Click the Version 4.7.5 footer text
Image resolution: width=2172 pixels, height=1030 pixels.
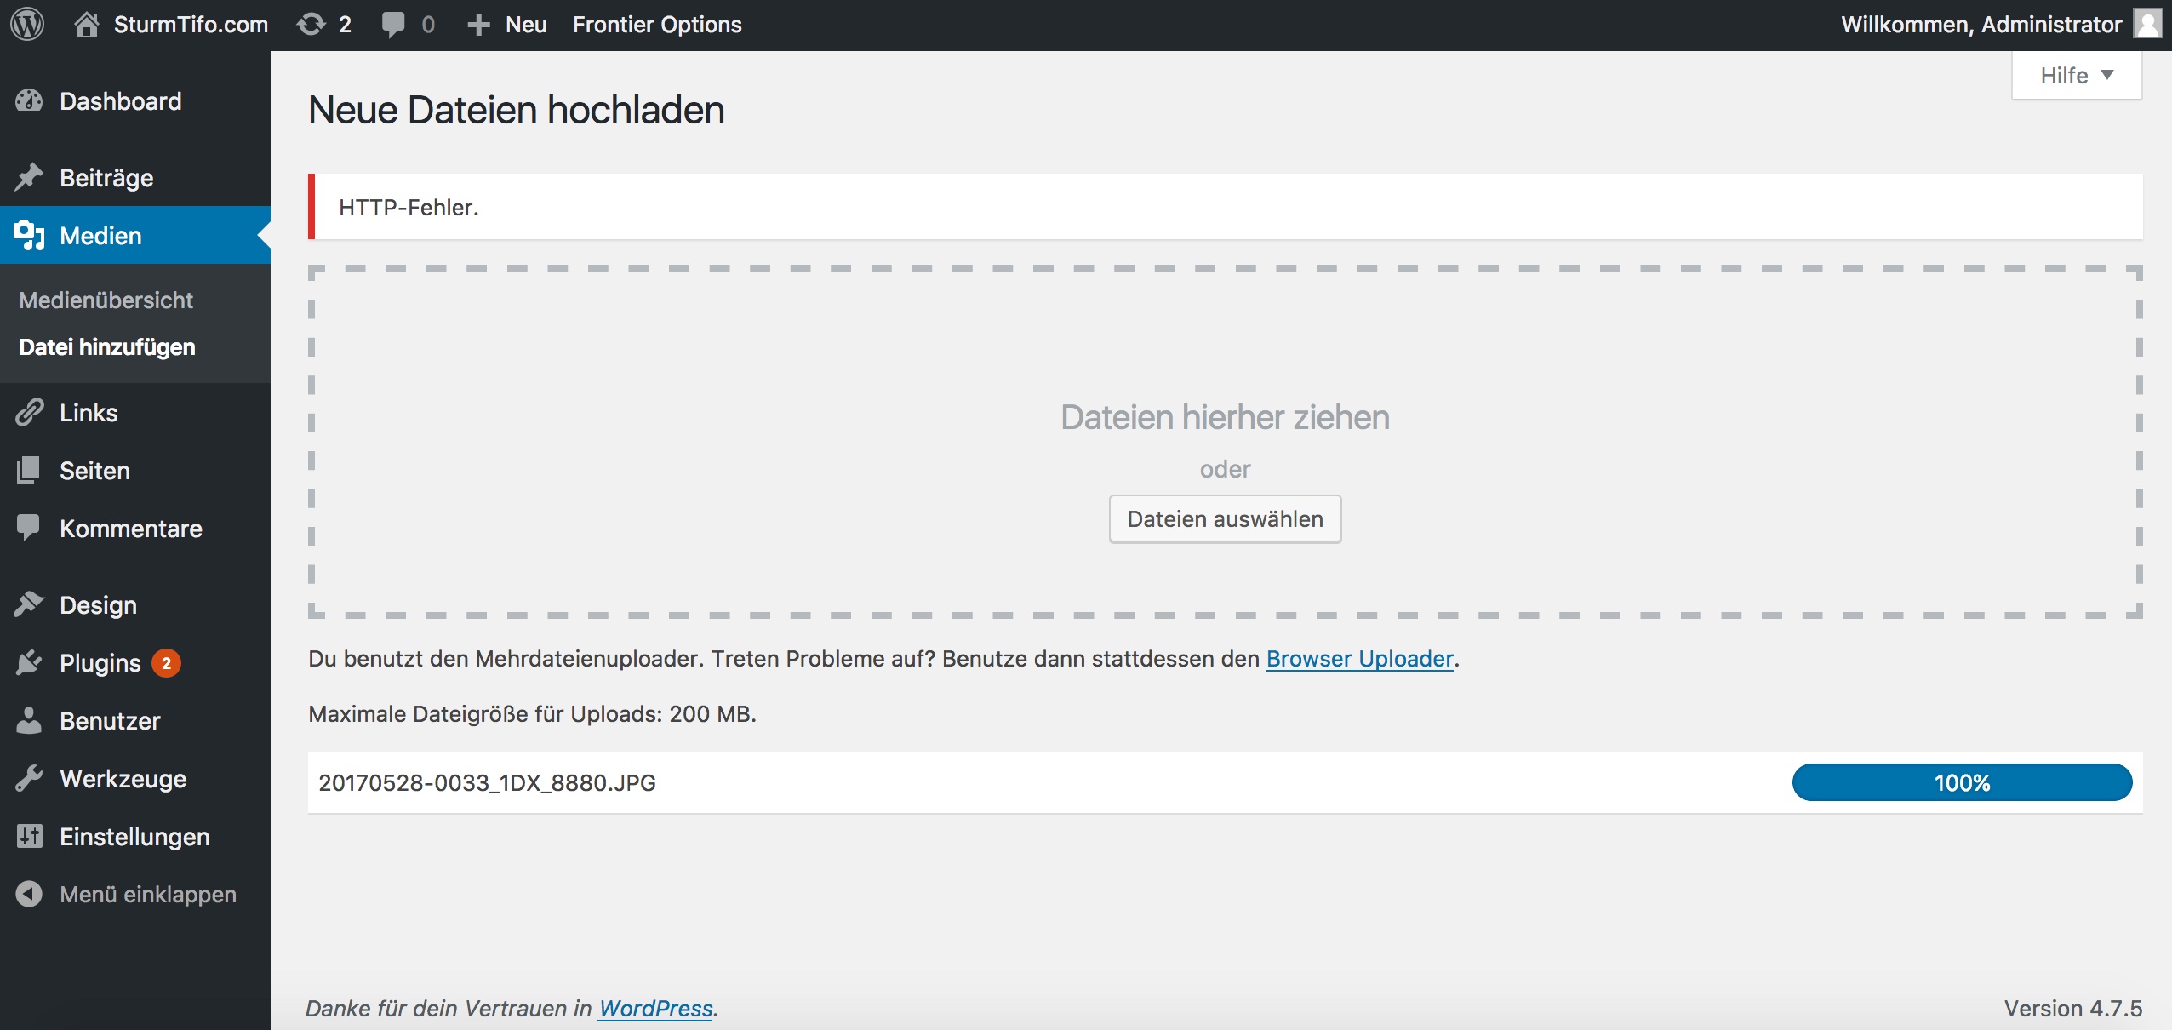pyautogui.click(x=2072, y=1008)
